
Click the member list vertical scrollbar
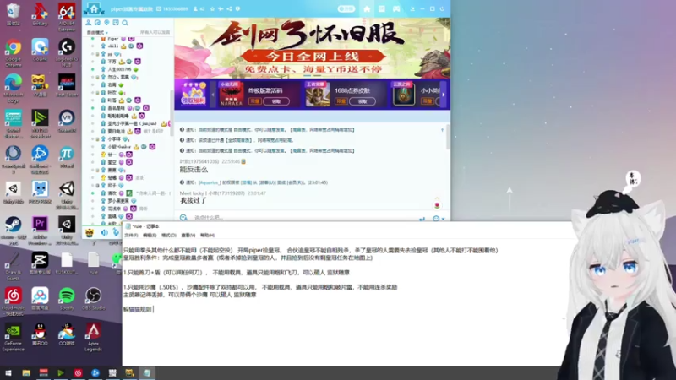tap(172, 112)
